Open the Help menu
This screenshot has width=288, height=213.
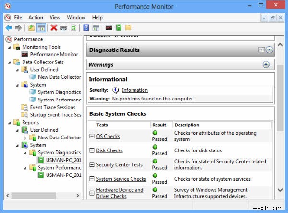(97, 17)
